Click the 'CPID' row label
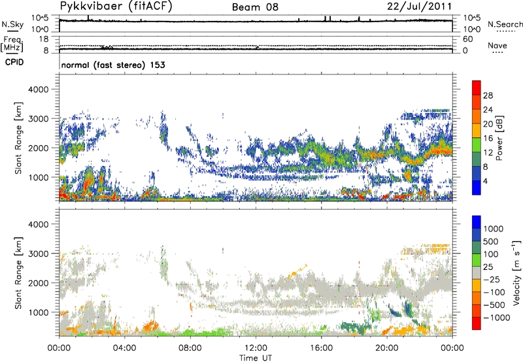523x362 pixels. click(14, 62)
